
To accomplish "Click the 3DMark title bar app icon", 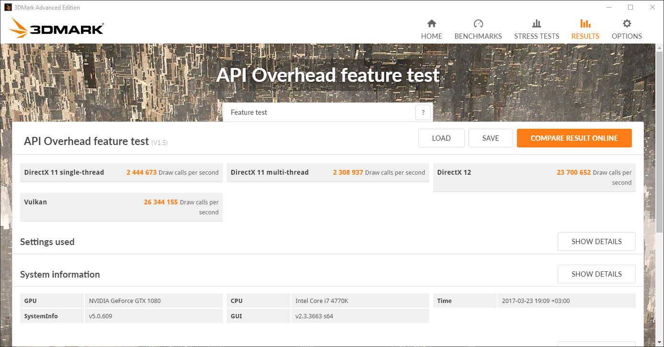I will (x=8, y=7).
